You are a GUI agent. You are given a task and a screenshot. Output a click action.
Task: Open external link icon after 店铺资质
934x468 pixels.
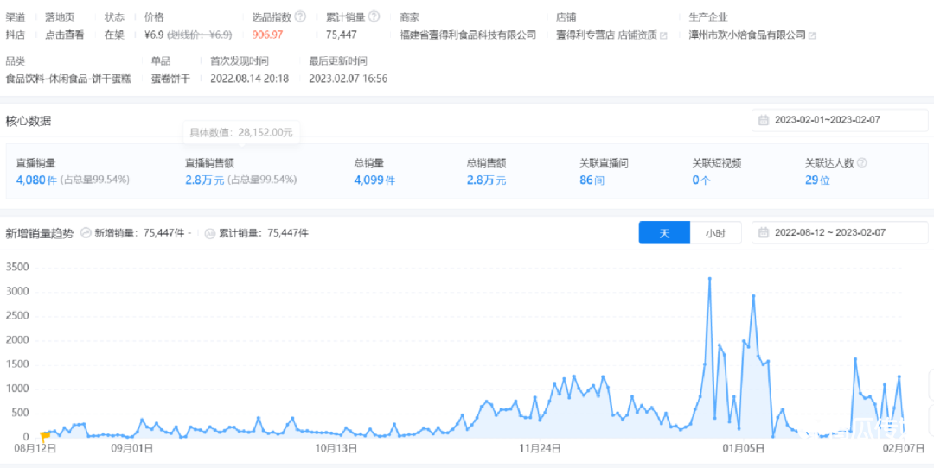click(x=663, y=35)
